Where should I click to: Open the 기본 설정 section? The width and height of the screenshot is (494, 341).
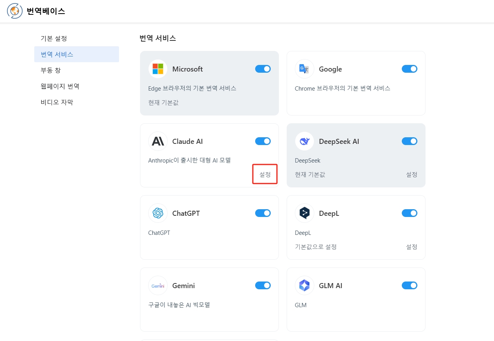(x=77, y=38)
